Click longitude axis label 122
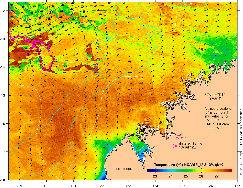243x188 pixels. click(x=101, y=186)
